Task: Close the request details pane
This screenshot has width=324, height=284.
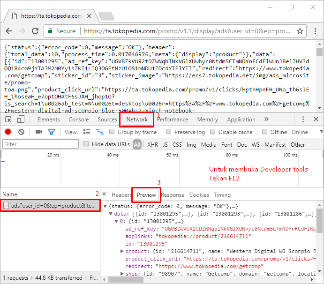Action: (105, 194)
